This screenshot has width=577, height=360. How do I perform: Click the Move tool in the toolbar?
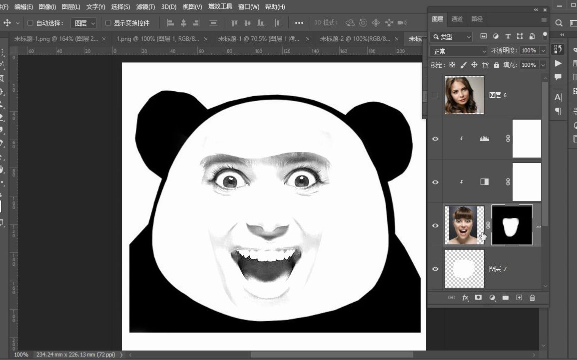[x=7, y=22]
